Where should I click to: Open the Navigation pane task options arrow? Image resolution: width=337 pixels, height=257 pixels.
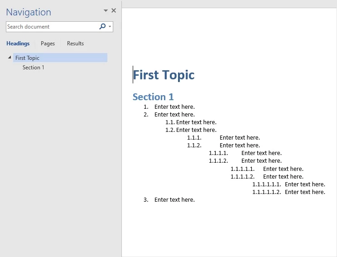point(106,10)
